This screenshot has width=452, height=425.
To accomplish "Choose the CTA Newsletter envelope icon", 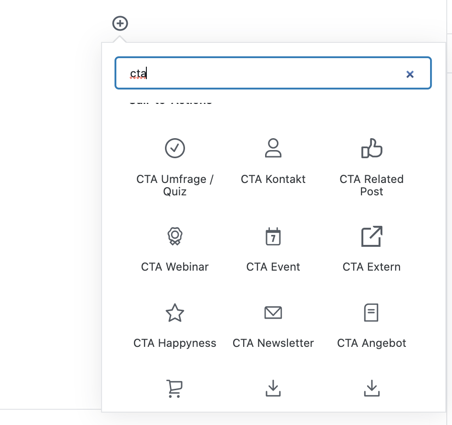I will [x=273, y=313].
